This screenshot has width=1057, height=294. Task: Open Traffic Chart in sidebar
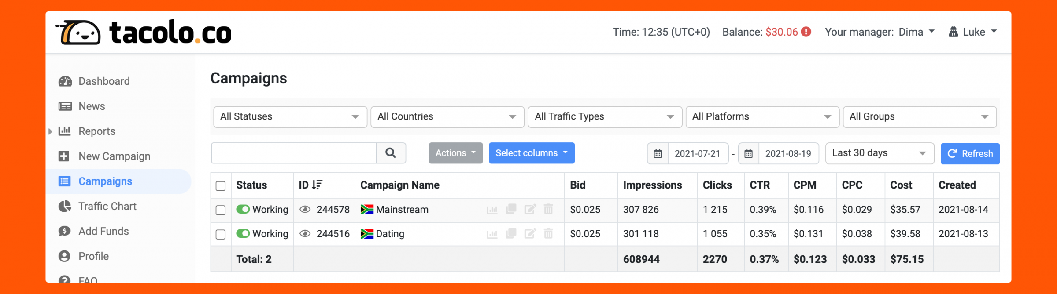(x=107, y=206)
